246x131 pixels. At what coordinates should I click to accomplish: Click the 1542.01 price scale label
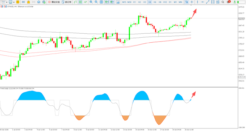pyautogui.click(x=241, y=81)
